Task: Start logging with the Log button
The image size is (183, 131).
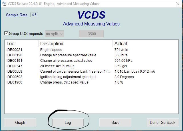Action: point(68,122)
